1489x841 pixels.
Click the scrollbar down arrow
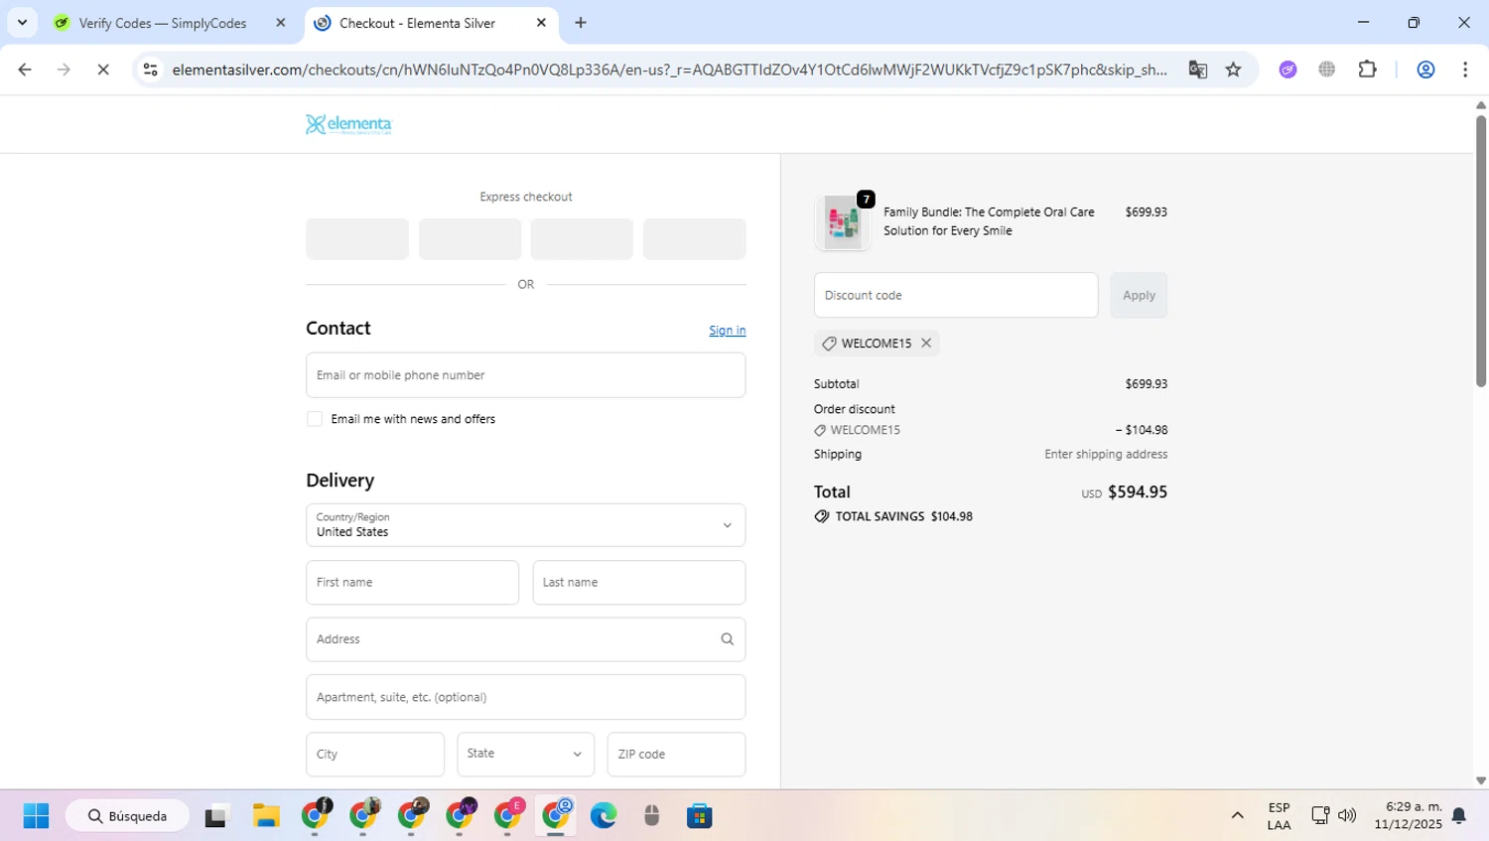1480,780
